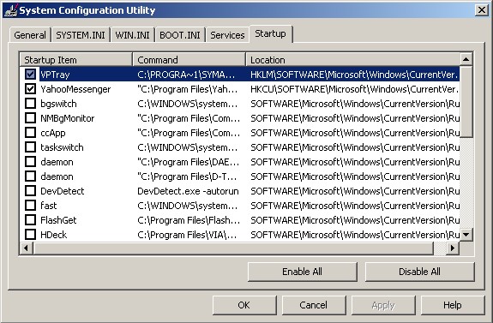The width and height of the screenshot is (493, 323).
Task: Click the Enable All button
Action: tap(302, 272)
